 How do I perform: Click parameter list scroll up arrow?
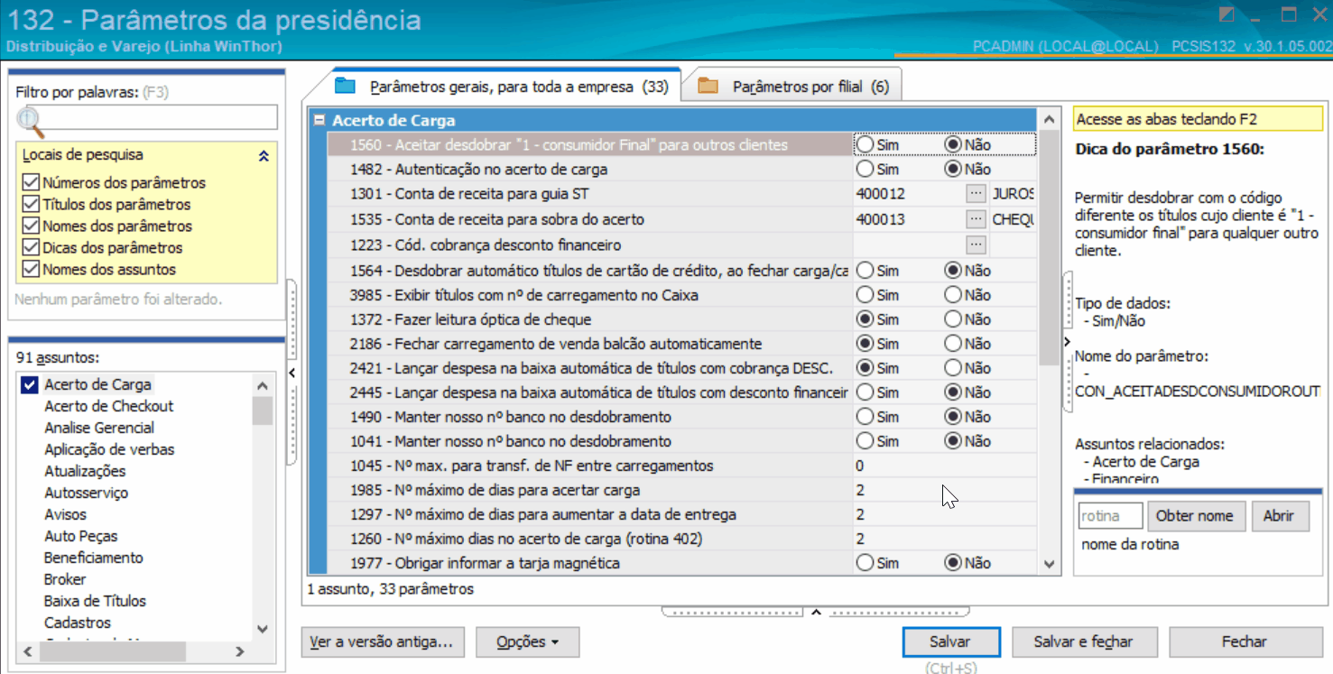click(x=1049, y=120)
